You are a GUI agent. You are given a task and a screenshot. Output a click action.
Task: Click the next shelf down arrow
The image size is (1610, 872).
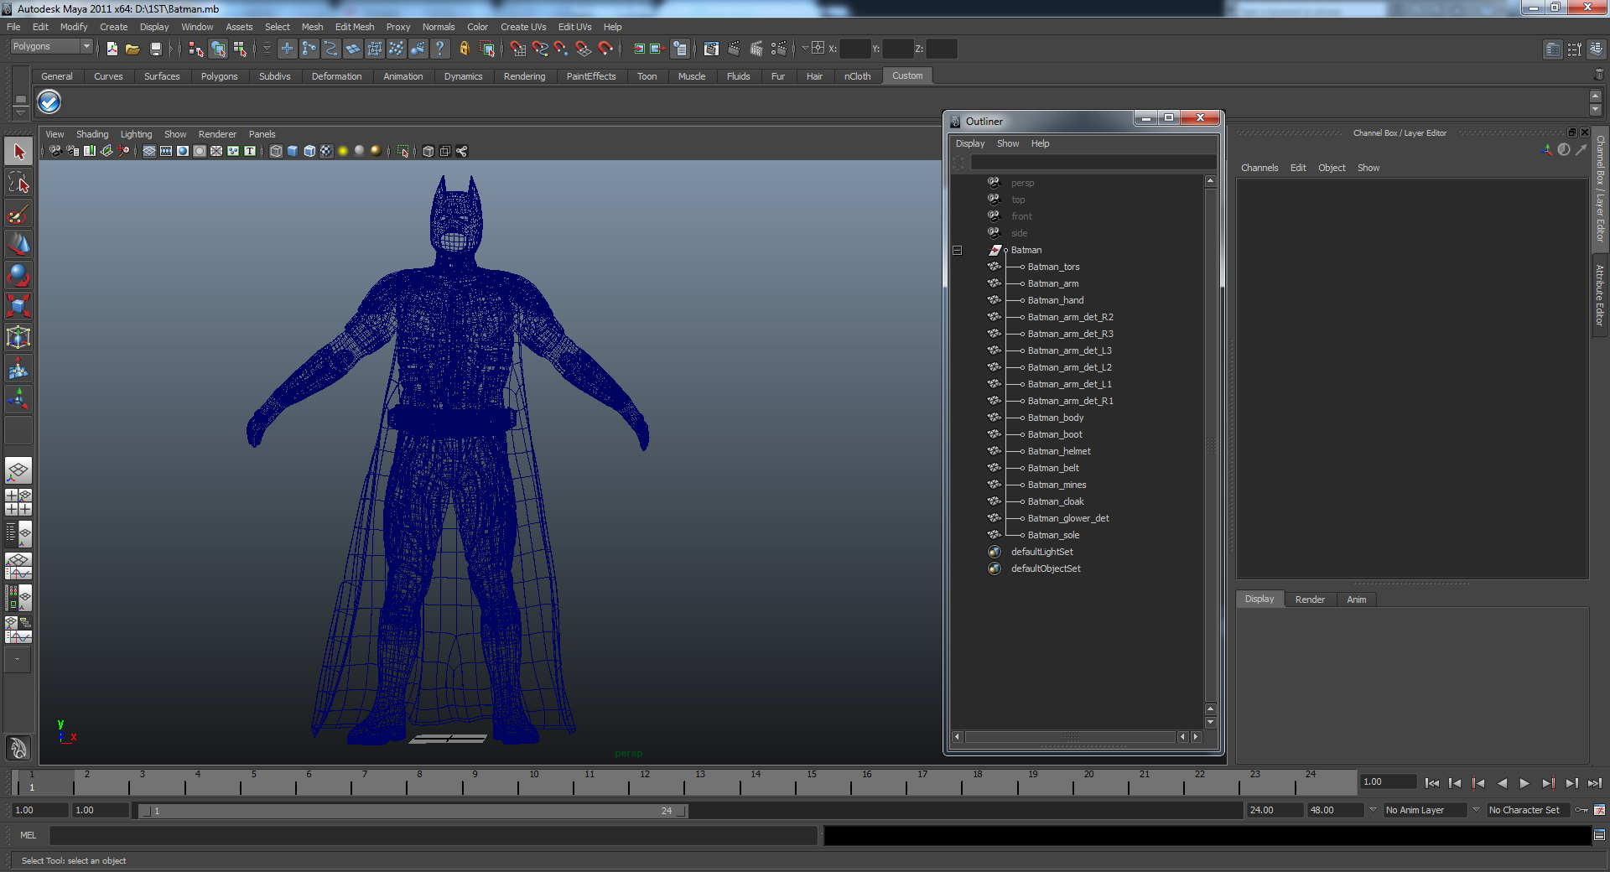point(1596,110)
